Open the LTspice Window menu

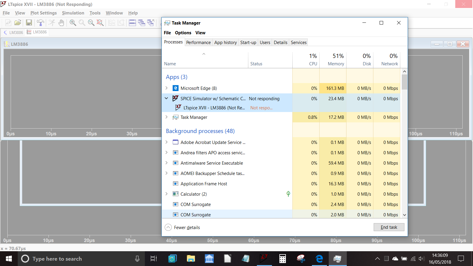click(114, 13)
